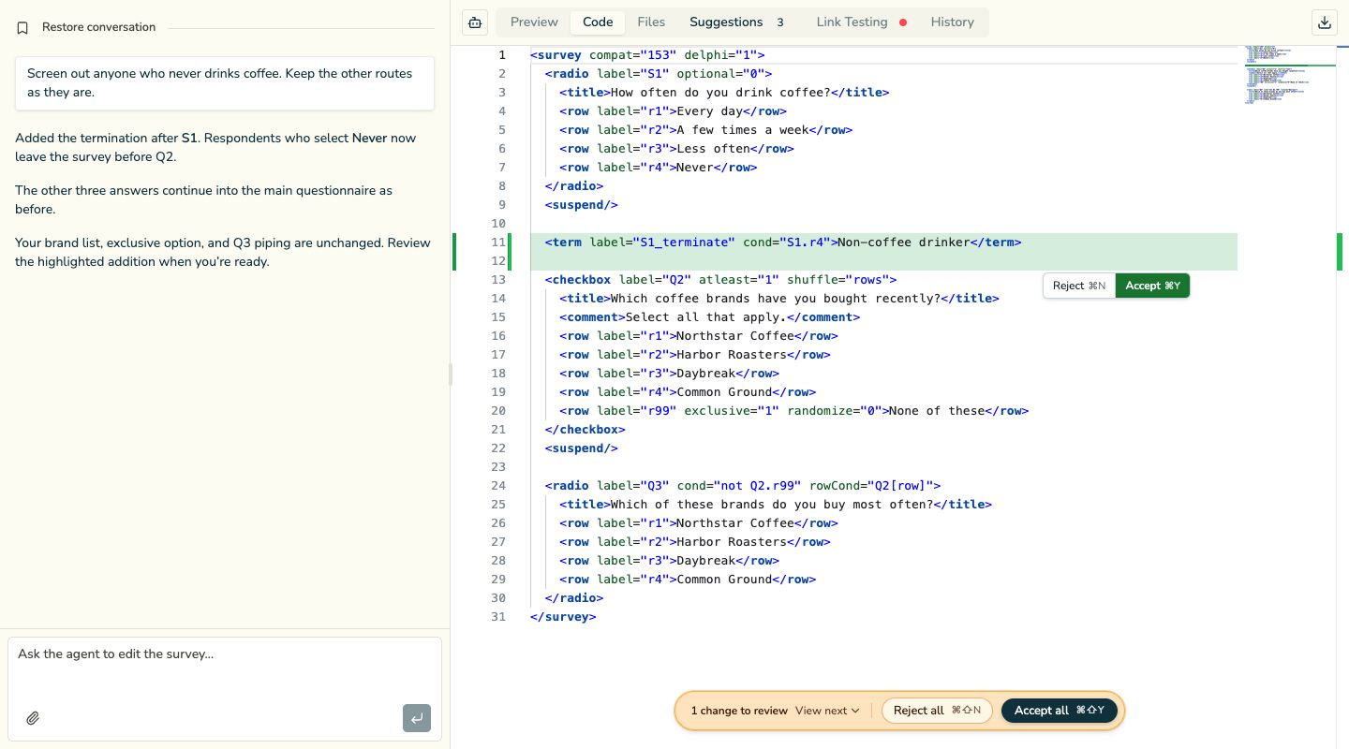
Task: Click line number 24 in gutter
Action: tap(497, 486)
